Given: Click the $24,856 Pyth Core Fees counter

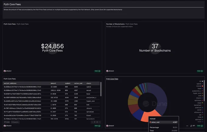Looking at the screenshot, I should pyautogui.click(x=52, y=48).
